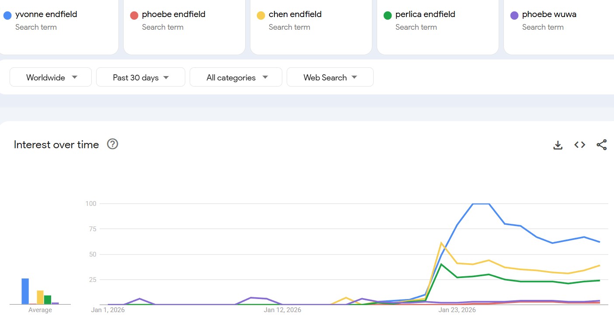Click the green line's highest peak
614x327 pixels.
[x=441, y=264]
